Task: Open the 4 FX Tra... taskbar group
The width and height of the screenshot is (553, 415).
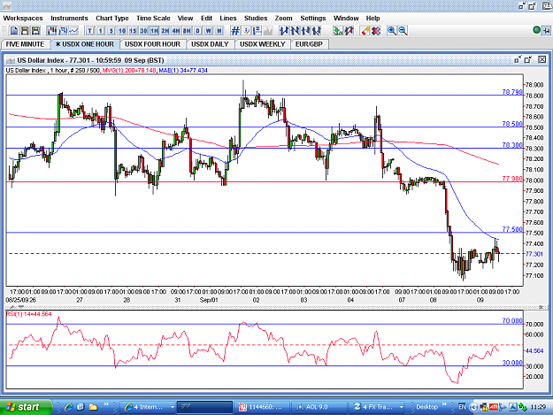Action: pos(378,407)
